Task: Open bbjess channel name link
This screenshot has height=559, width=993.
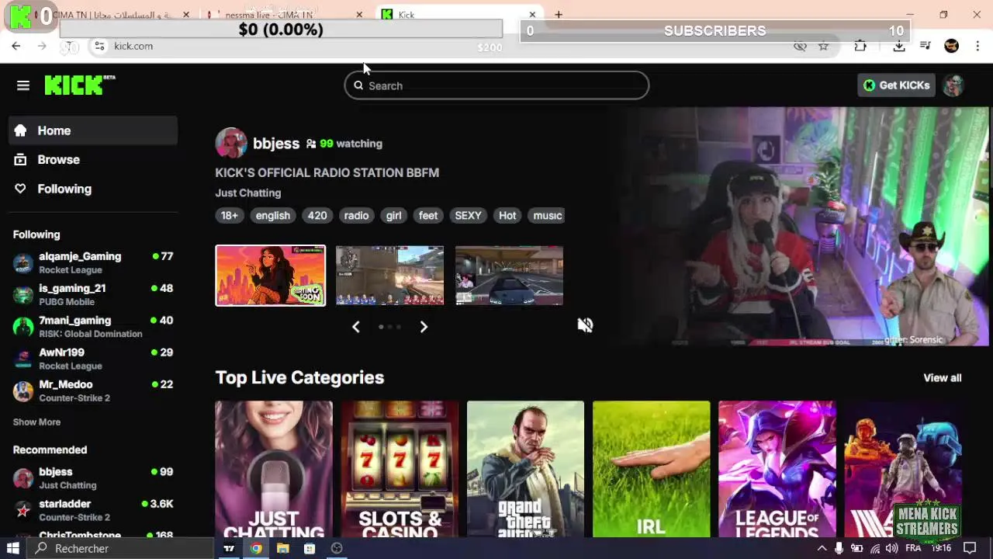Action: click(276, 144)
